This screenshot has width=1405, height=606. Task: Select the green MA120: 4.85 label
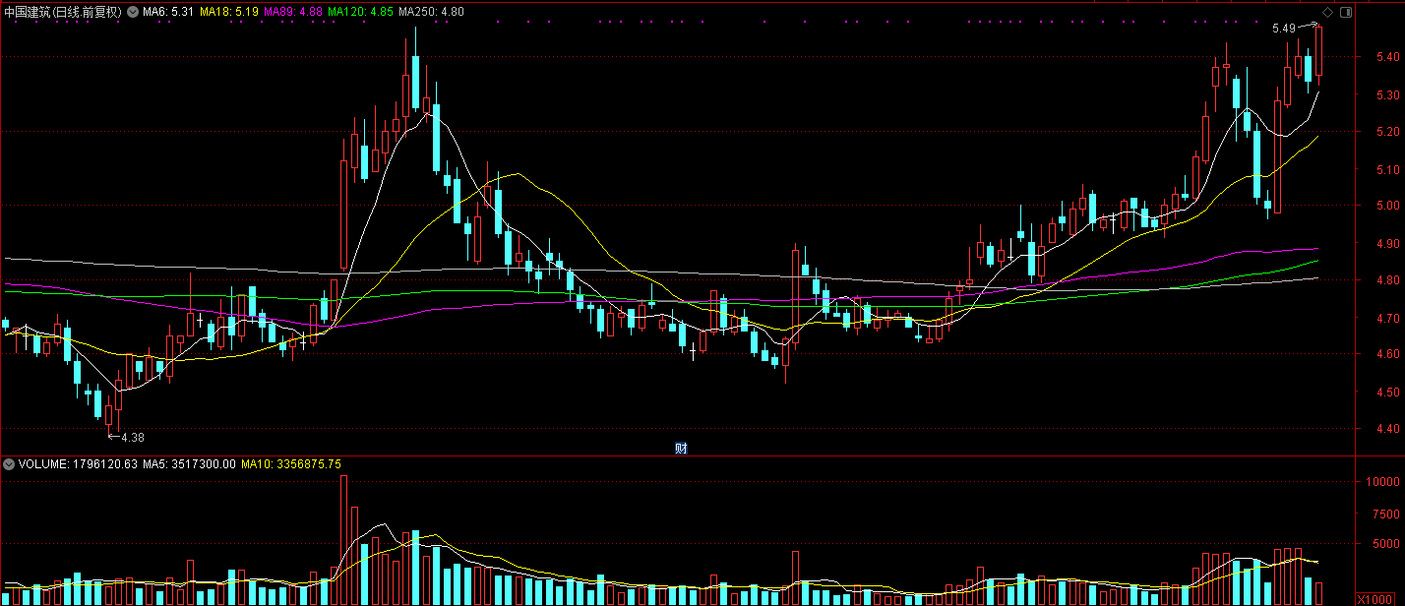pyautogui.click(x=360, y=12)
